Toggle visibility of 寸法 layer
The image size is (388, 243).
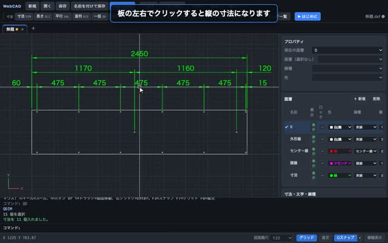(x=313, y=176)
